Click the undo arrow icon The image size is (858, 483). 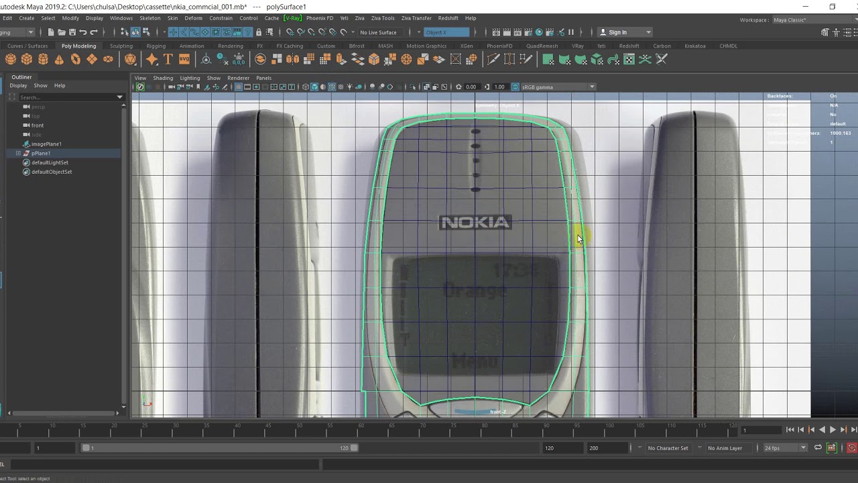point(82,32)
